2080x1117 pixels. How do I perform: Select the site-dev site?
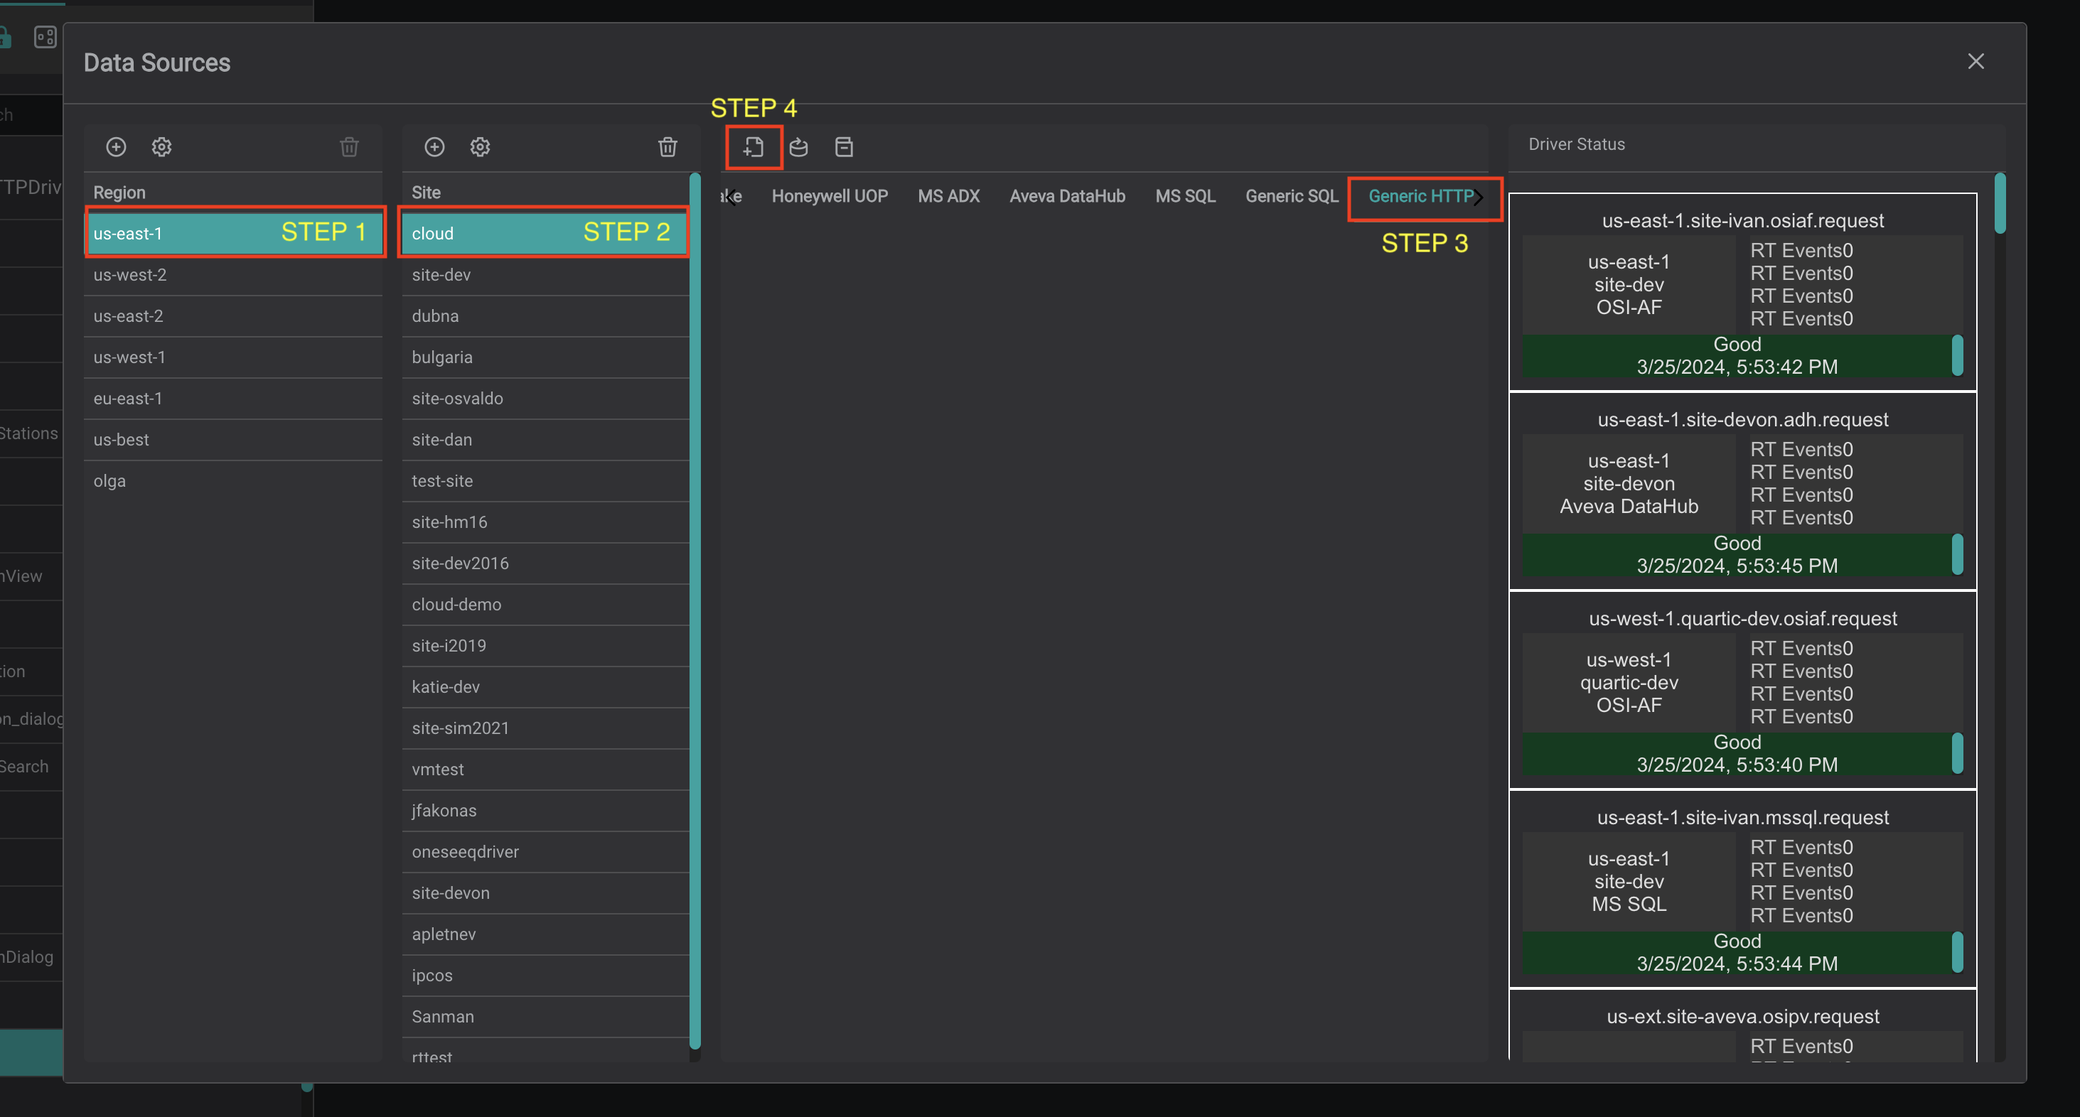click(545, 274)
